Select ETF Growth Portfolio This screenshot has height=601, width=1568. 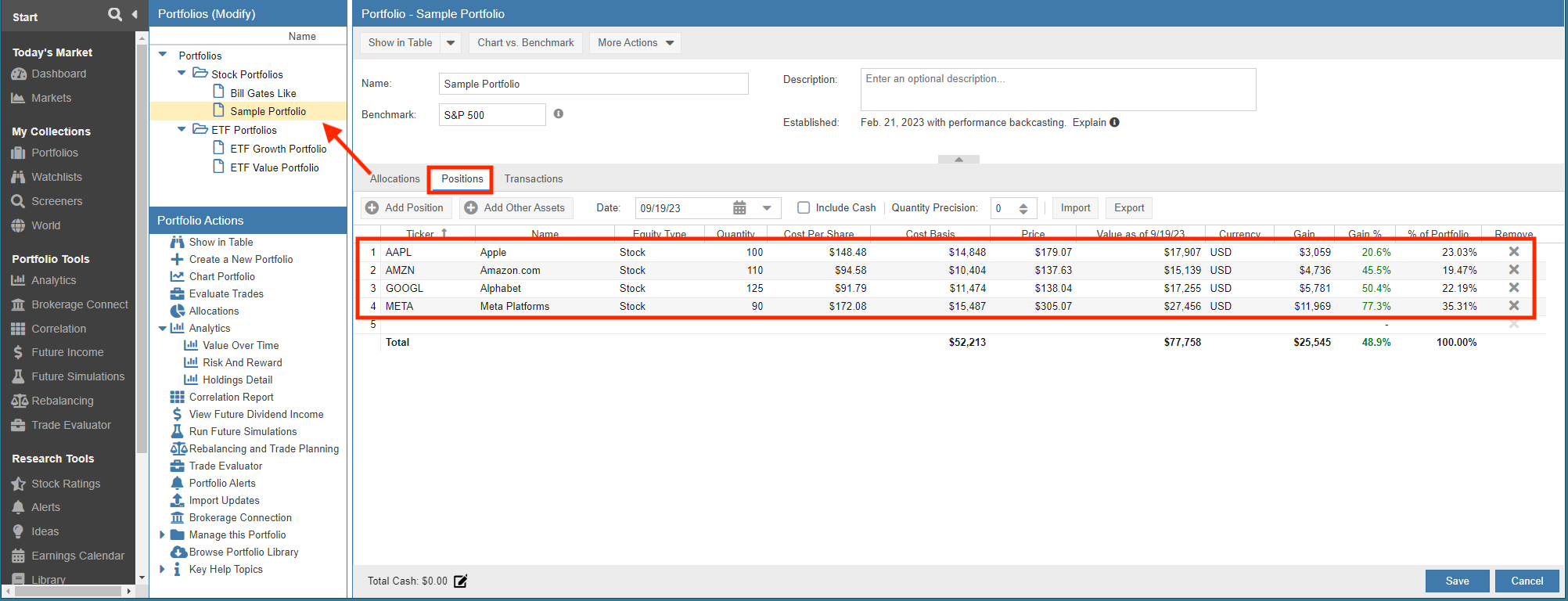[x=278, y=149]
